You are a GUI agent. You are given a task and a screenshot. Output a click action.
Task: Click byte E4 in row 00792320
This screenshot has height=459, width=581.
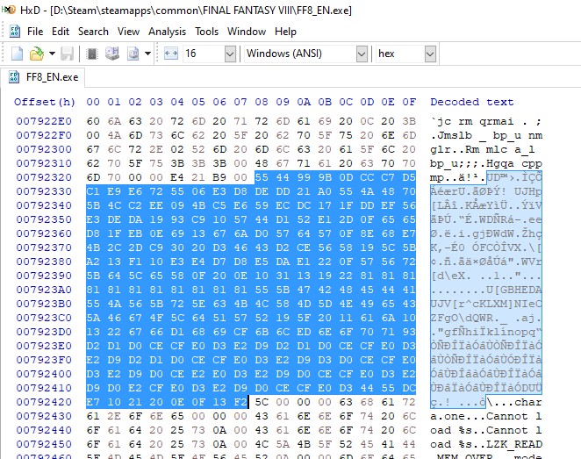(177, 177)
